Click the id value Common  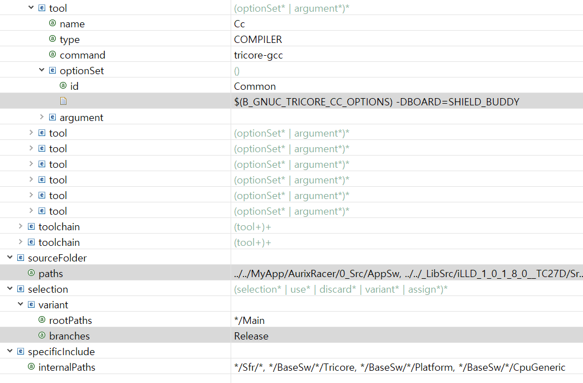(255, 86)
